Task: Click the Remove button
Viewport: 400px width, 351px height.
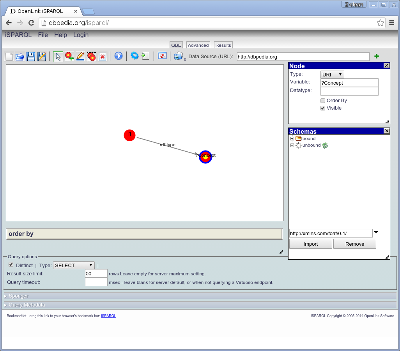Action: (x=354, y=244)
